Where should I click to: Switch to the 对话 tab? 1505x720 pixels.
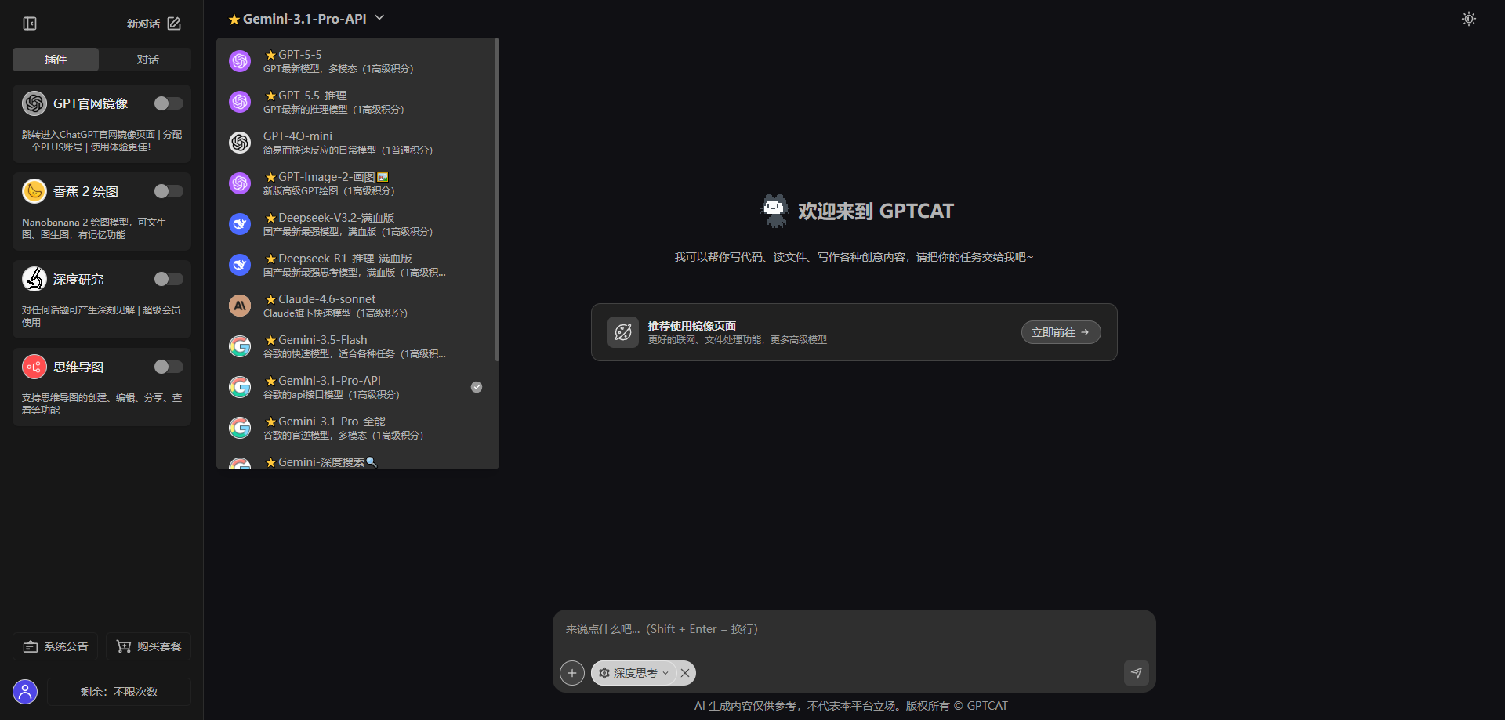pyautogui.click(x=147, y=60)
